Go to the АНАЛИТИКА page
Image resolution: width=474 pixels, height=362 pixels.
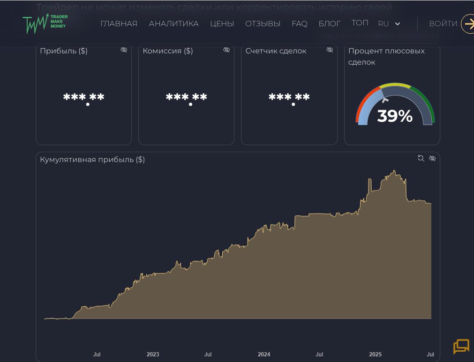(173, 23)
